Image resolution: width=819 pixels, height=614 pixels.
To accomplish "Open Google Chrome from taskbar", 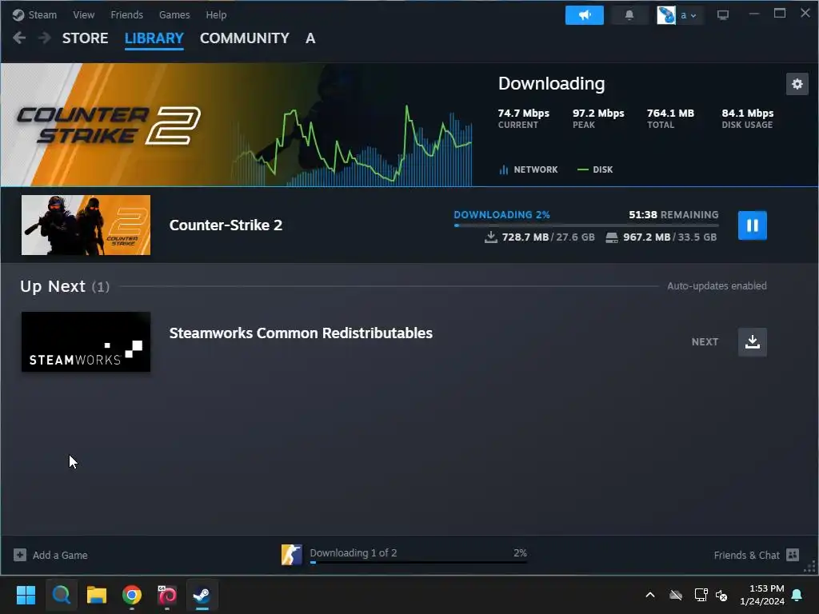I will tap(132, 595).
